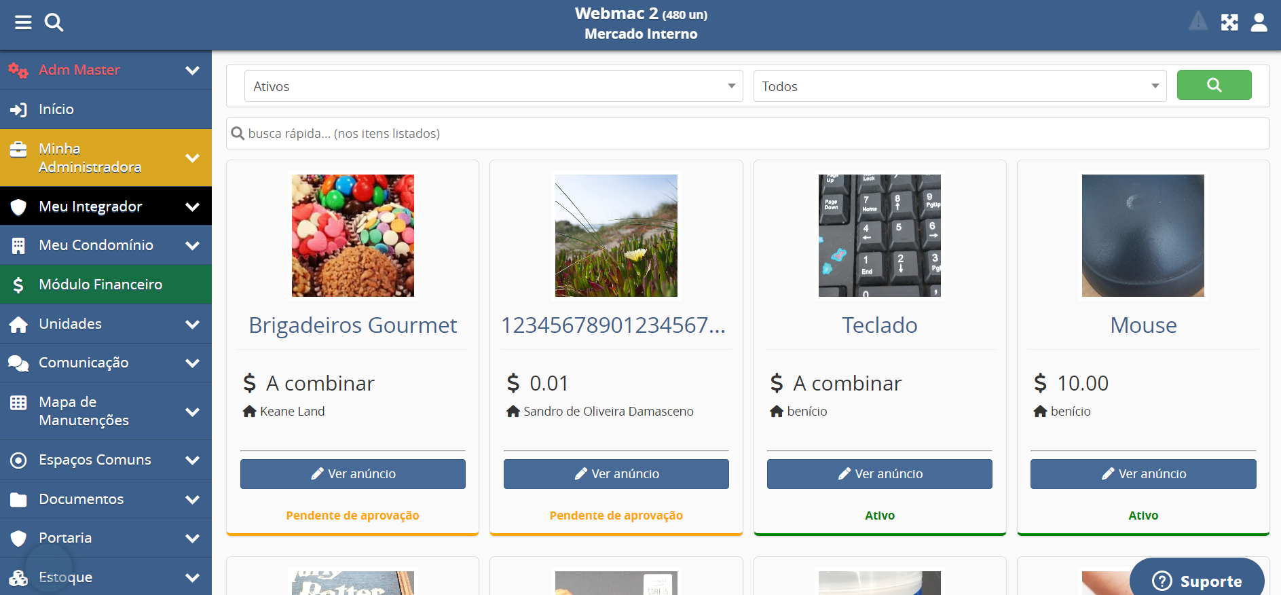
Task: Open the Ativos status dropdown
Action: (494, 86)
